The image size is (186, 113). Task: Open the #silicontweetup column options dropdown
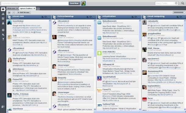(x=94, y=17)
